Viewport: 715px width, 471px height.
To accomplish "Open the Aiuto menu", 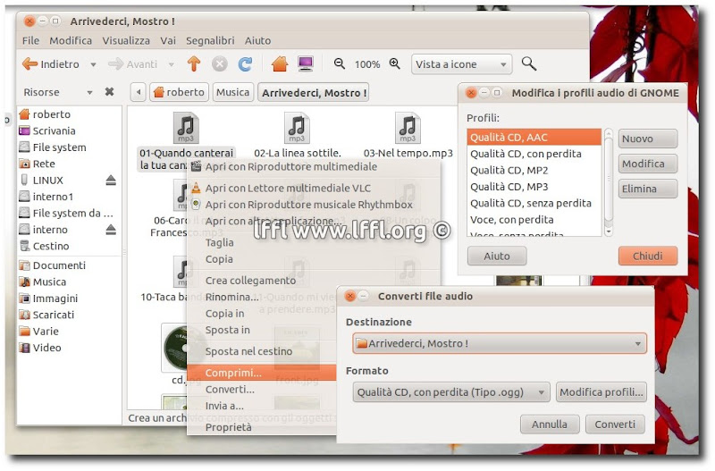I will [x=257, y=40].
